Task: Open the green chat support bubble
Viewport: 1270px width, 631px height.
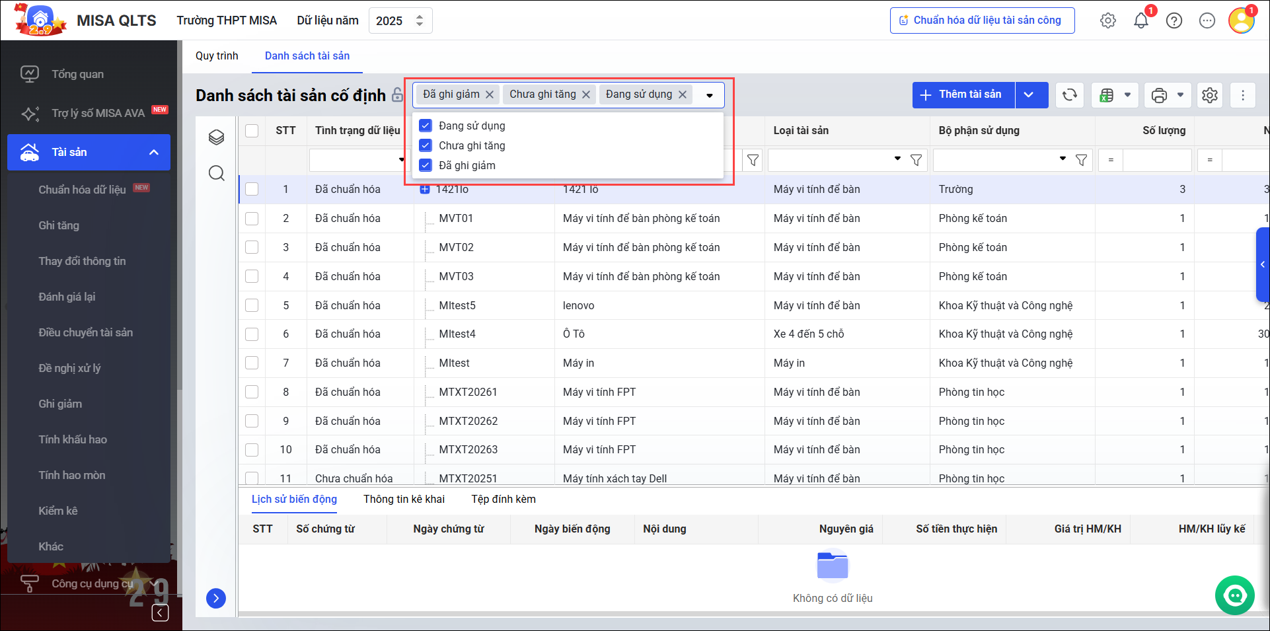Action: coord(1234,595)
